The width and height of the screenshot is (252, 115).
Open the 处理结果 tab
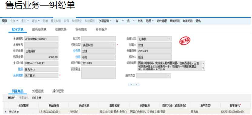click(x=61, y=30)
